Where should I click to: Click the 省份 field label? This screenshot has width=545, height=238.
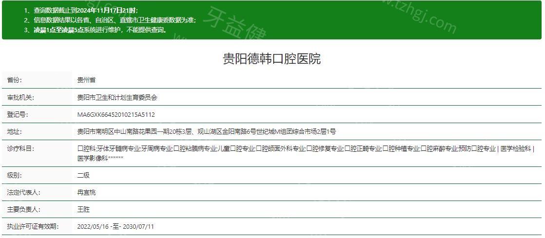coord(14,80)
